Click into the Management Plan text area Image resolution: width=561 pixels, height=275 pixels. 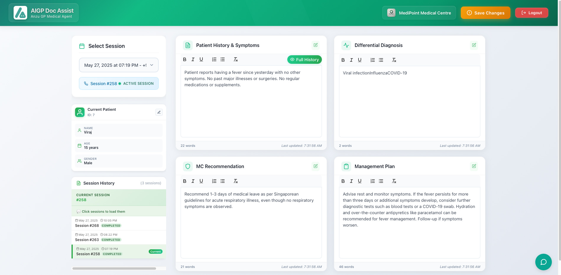tap(410, 223)
